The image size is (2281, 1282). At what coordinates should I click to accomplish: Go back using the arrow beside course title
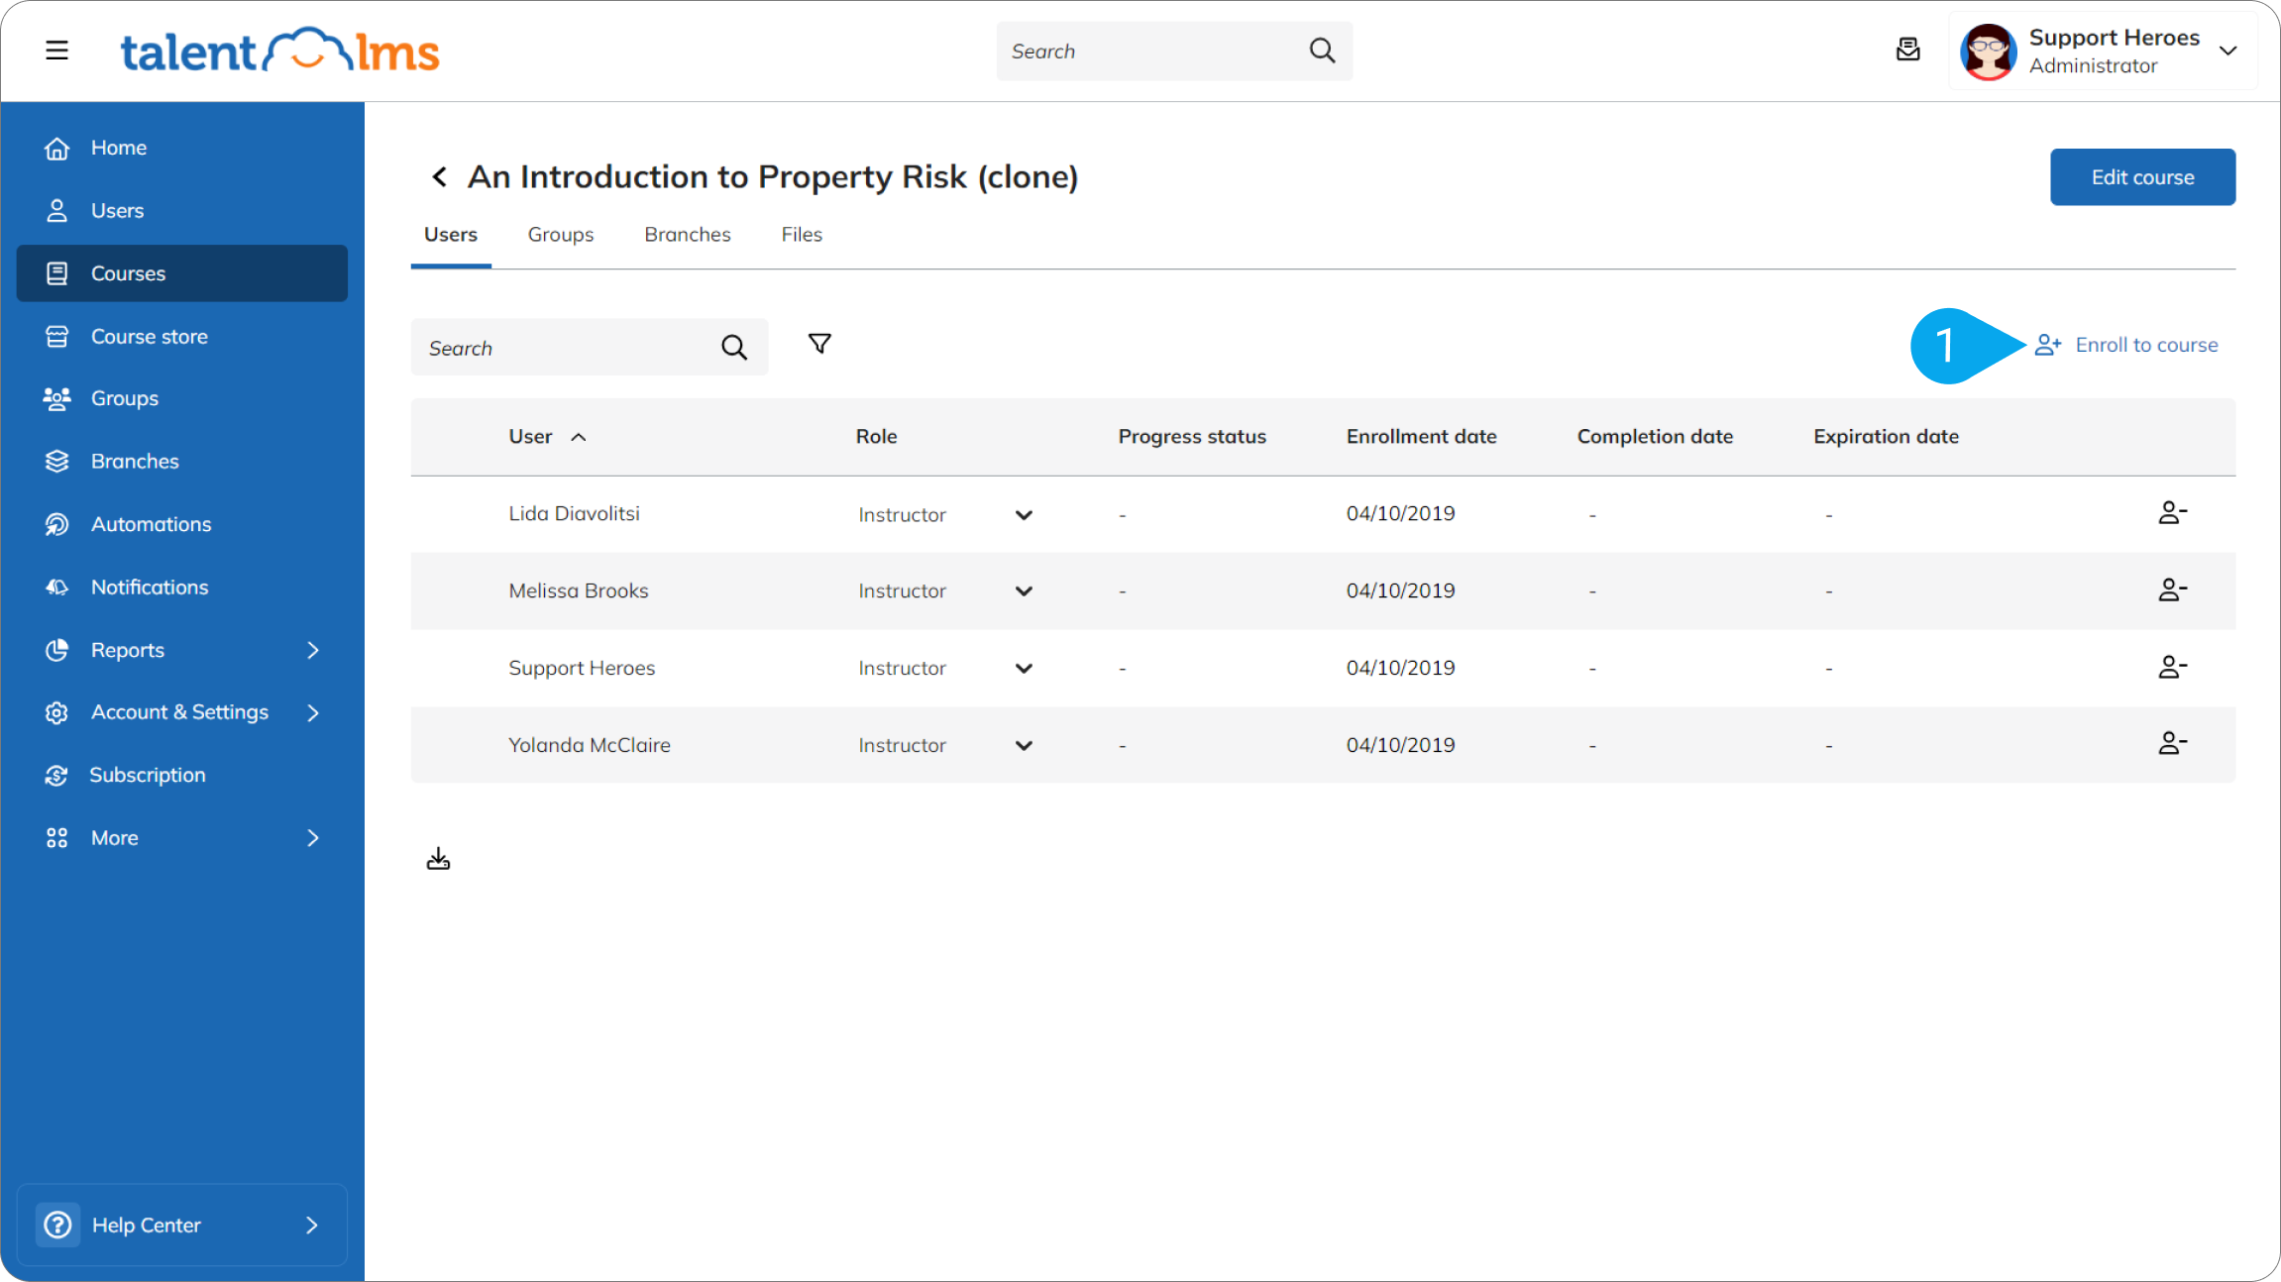coord(439,177)
